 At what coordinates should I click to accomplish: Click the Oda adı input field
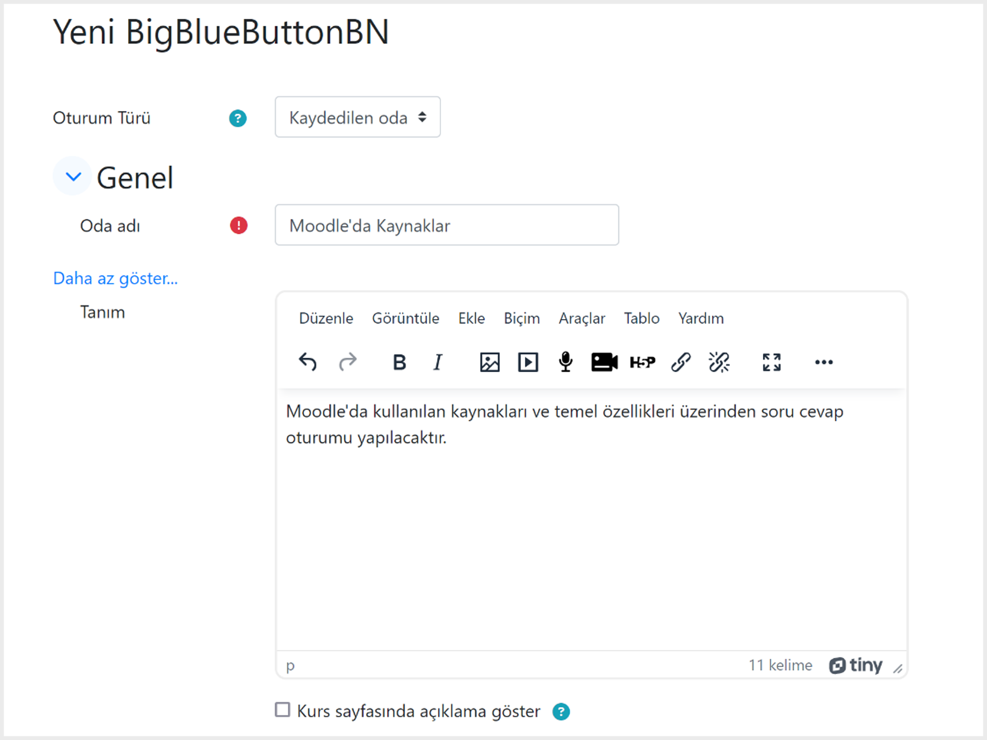pos(447,225)
